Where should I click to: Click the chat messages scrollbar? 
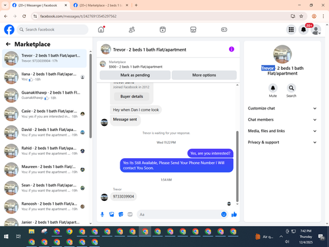tap(237, 166)
